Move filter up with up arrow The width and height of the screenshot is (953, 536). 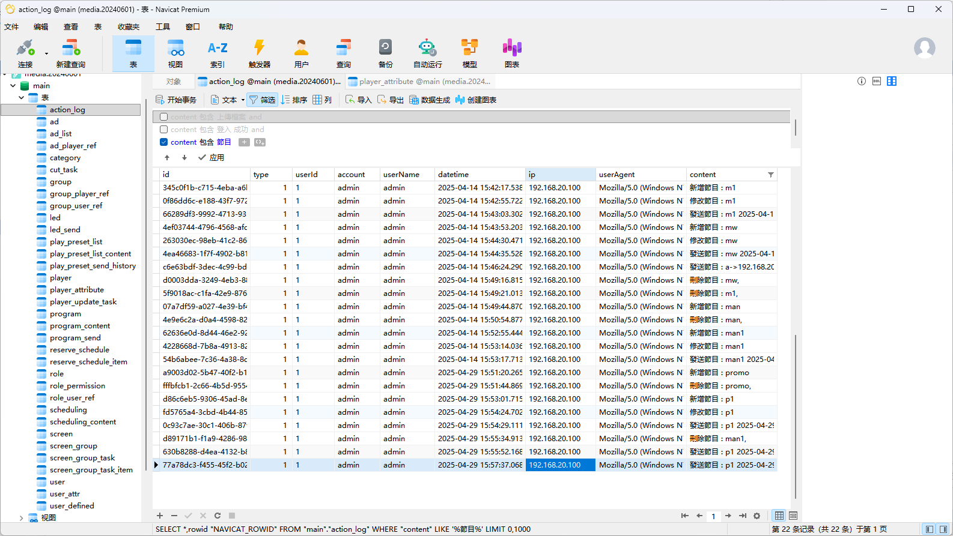167,157
